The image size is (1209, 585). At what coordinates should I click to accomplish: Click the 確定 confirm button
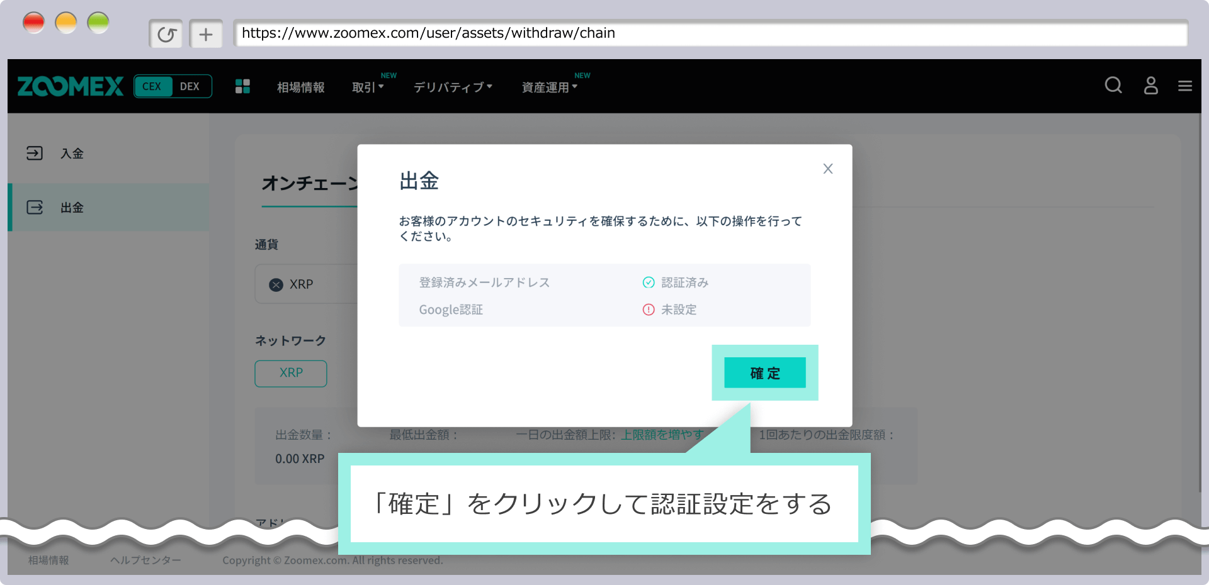[764, 372]
